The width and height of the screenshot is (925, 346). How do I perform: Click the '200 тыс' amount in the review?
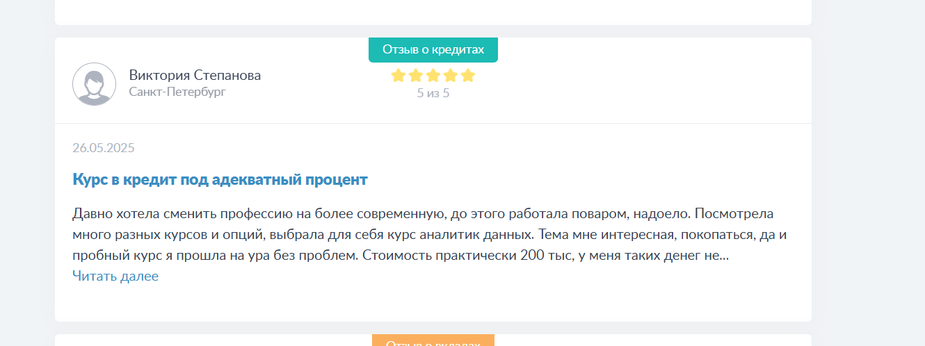[x=546, y=255]
